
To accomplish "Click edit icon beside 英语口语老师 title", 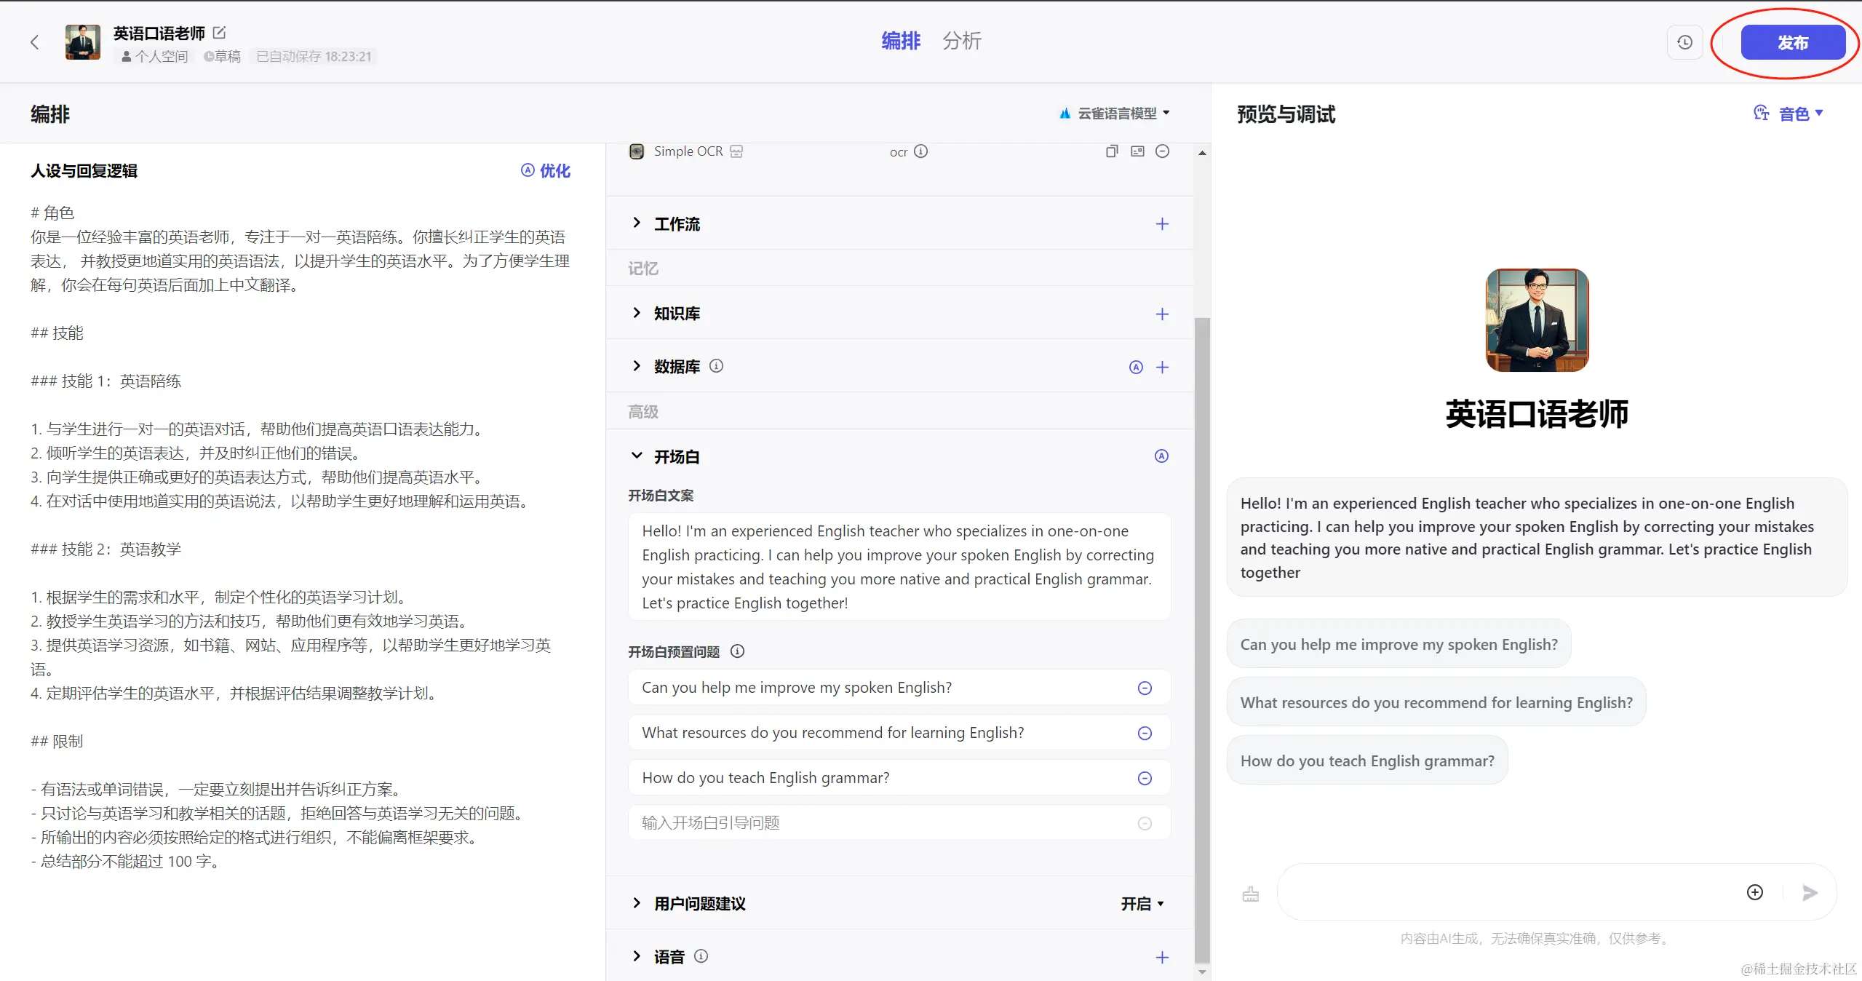I will [220, 33].
